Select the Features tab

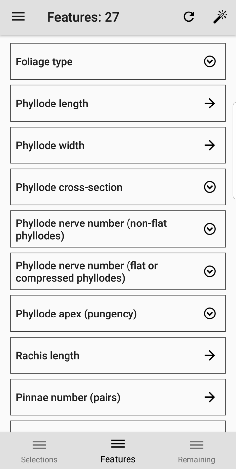point(118,451)
